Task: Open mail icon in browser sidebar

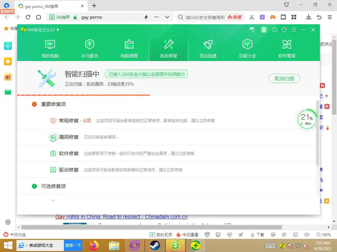Action: (8, 92)
